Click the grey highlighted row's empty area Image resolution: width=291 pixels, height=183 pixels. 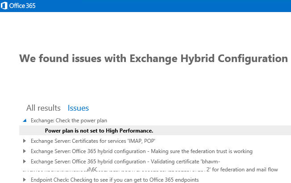point(223,131)
